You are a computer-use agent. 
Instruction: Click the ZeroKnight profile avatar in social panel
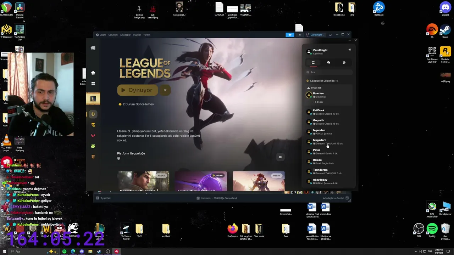pos(309,52)
